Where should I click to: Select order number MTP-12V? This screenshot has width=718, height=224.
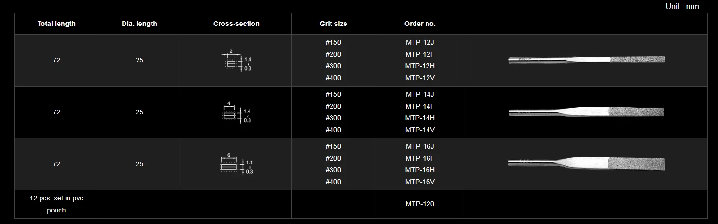pos(420,78)
